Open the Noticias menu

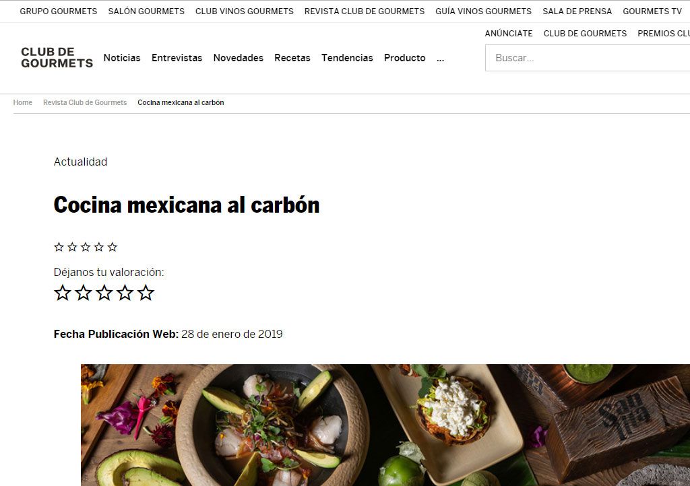(122, 58)
